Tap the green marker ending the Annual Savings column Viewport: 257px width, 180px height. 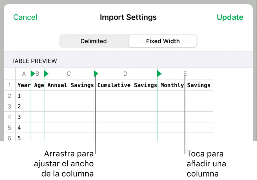click(x=96, y=74)
